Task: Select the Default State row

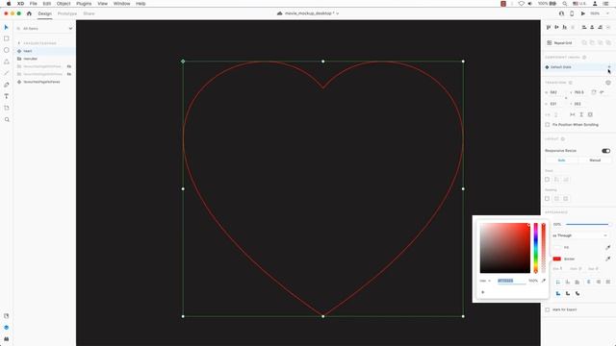Action: (x=577, y=67)
